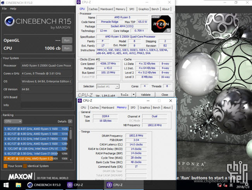
Task: Open the Help menu in Cinebench
Action: pyautogui.click(x=13, y=9)
